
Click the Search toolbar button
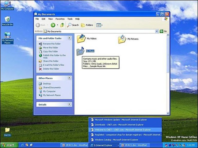73,25
